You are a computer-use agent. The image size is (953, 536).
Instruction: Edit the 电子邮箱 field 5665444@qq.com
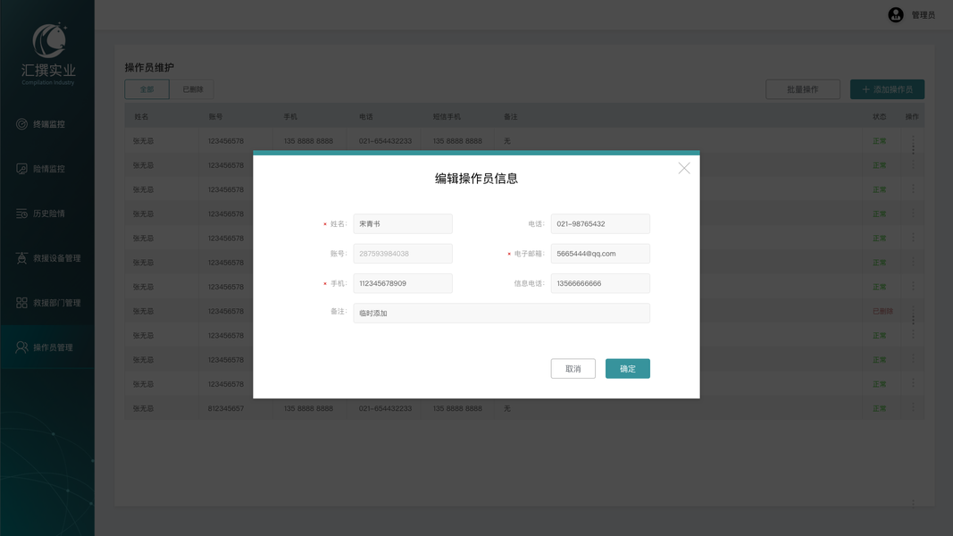pyautogui.click(x=600, y=254)
